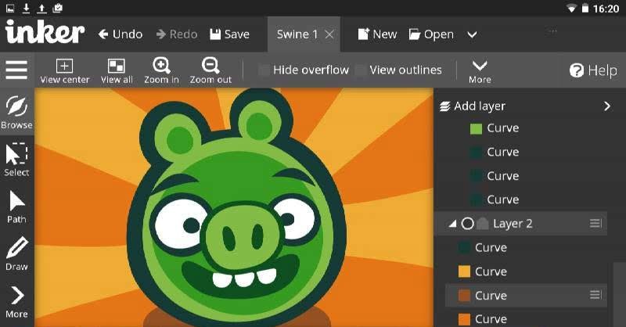The height and width of the screenshot is (327, 626).
Task: Click the View center tool
Action: click(64, 71)
